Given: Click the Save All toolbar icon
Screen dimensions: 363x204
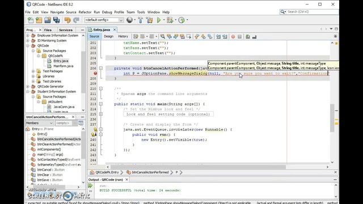Looking at the screenshot, I should click(x=56, y=20).
